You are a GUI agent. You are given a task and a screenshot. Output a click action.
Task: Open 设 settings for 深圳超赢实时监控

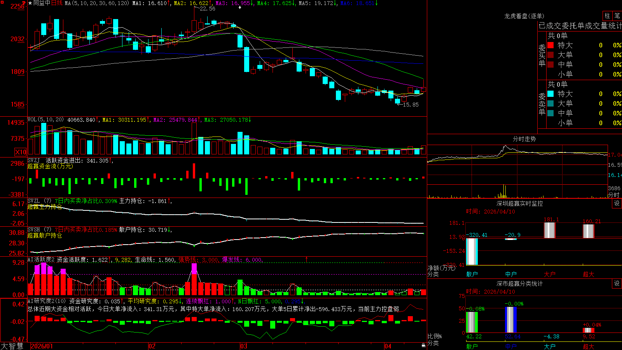point(617,203)
